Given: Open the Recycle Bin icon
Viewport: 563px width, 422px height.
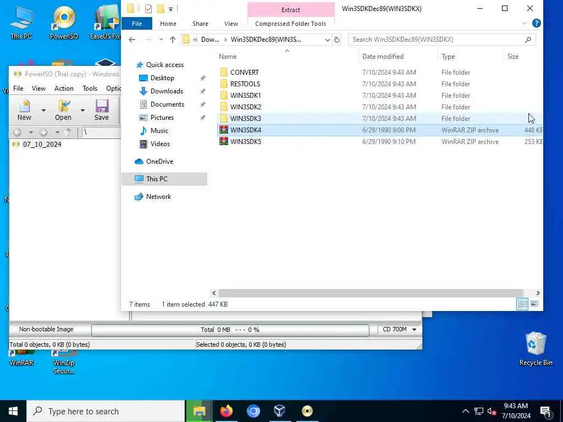Looking at the screenshot, I should pyautogui.click(x=536, y=349).
